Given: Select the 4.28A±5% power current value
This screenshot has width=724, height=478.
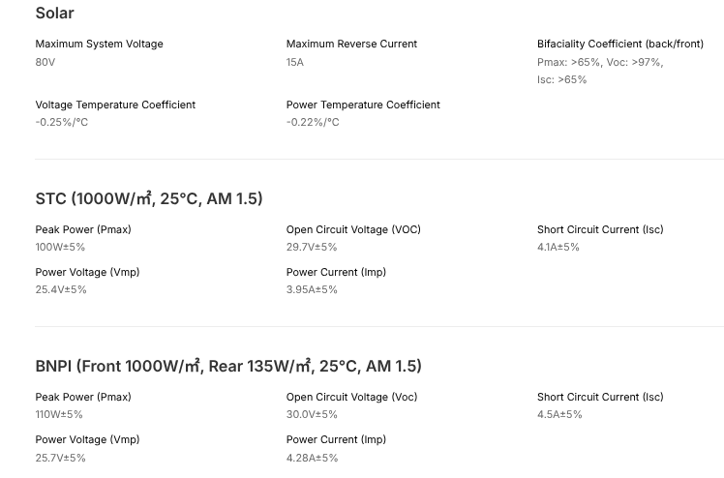Looking at the screenshot, I should (x=312, y=458).
